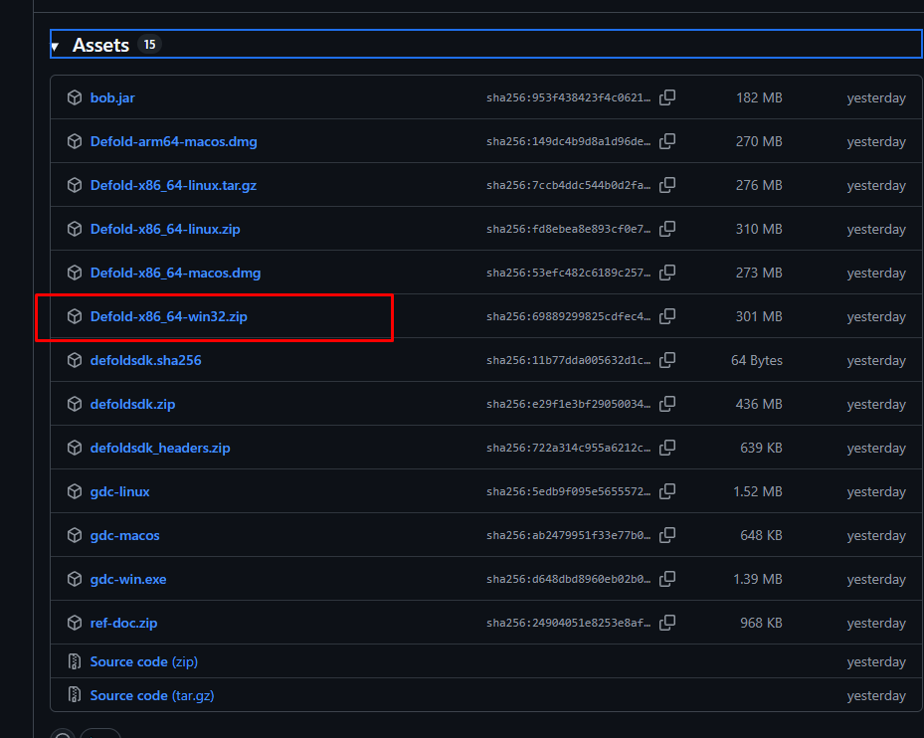Download defoldsdk_headers.zip

(160, 448)
